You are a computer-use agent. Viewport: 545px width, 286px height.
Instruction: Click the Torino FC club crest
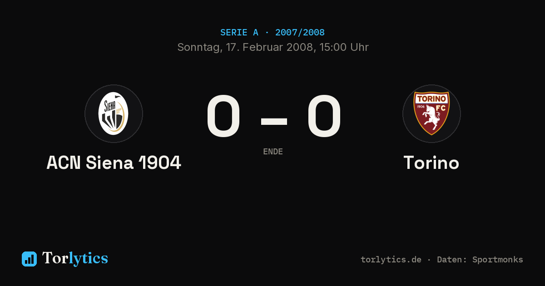[x=431, y=113]
